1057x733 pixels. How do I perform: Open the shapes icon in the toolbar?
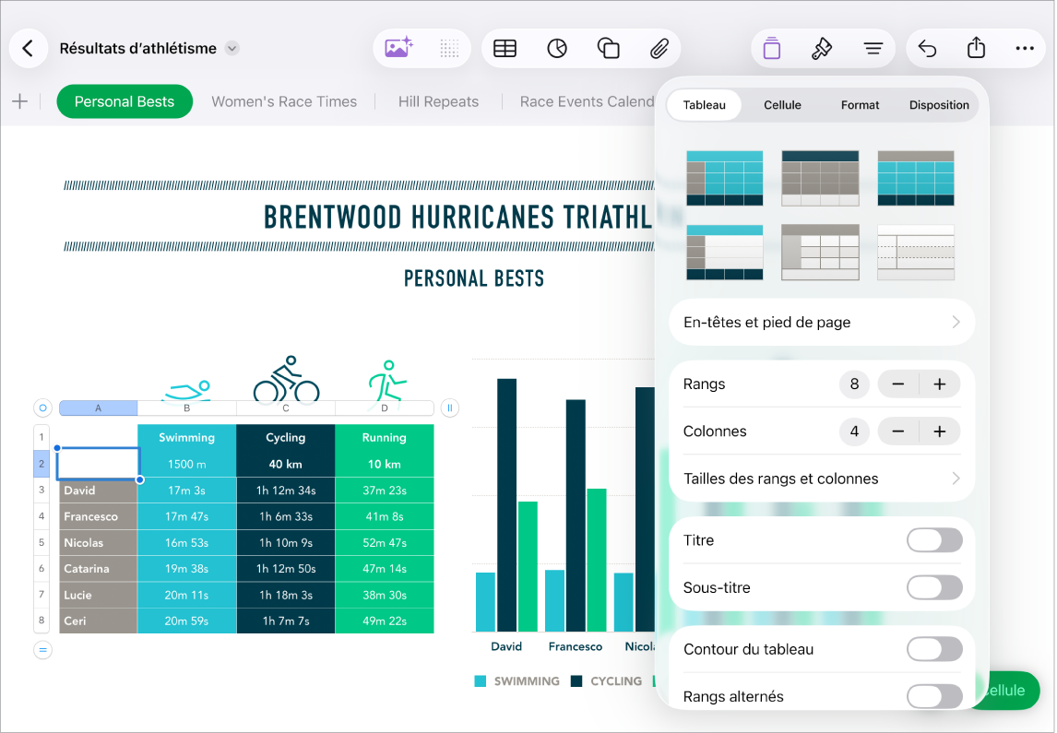point(609,48)
